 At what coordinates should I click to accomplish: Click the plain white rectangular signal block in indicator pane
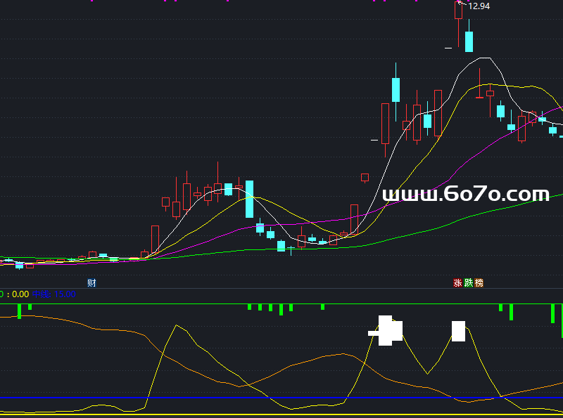point(458,332)
